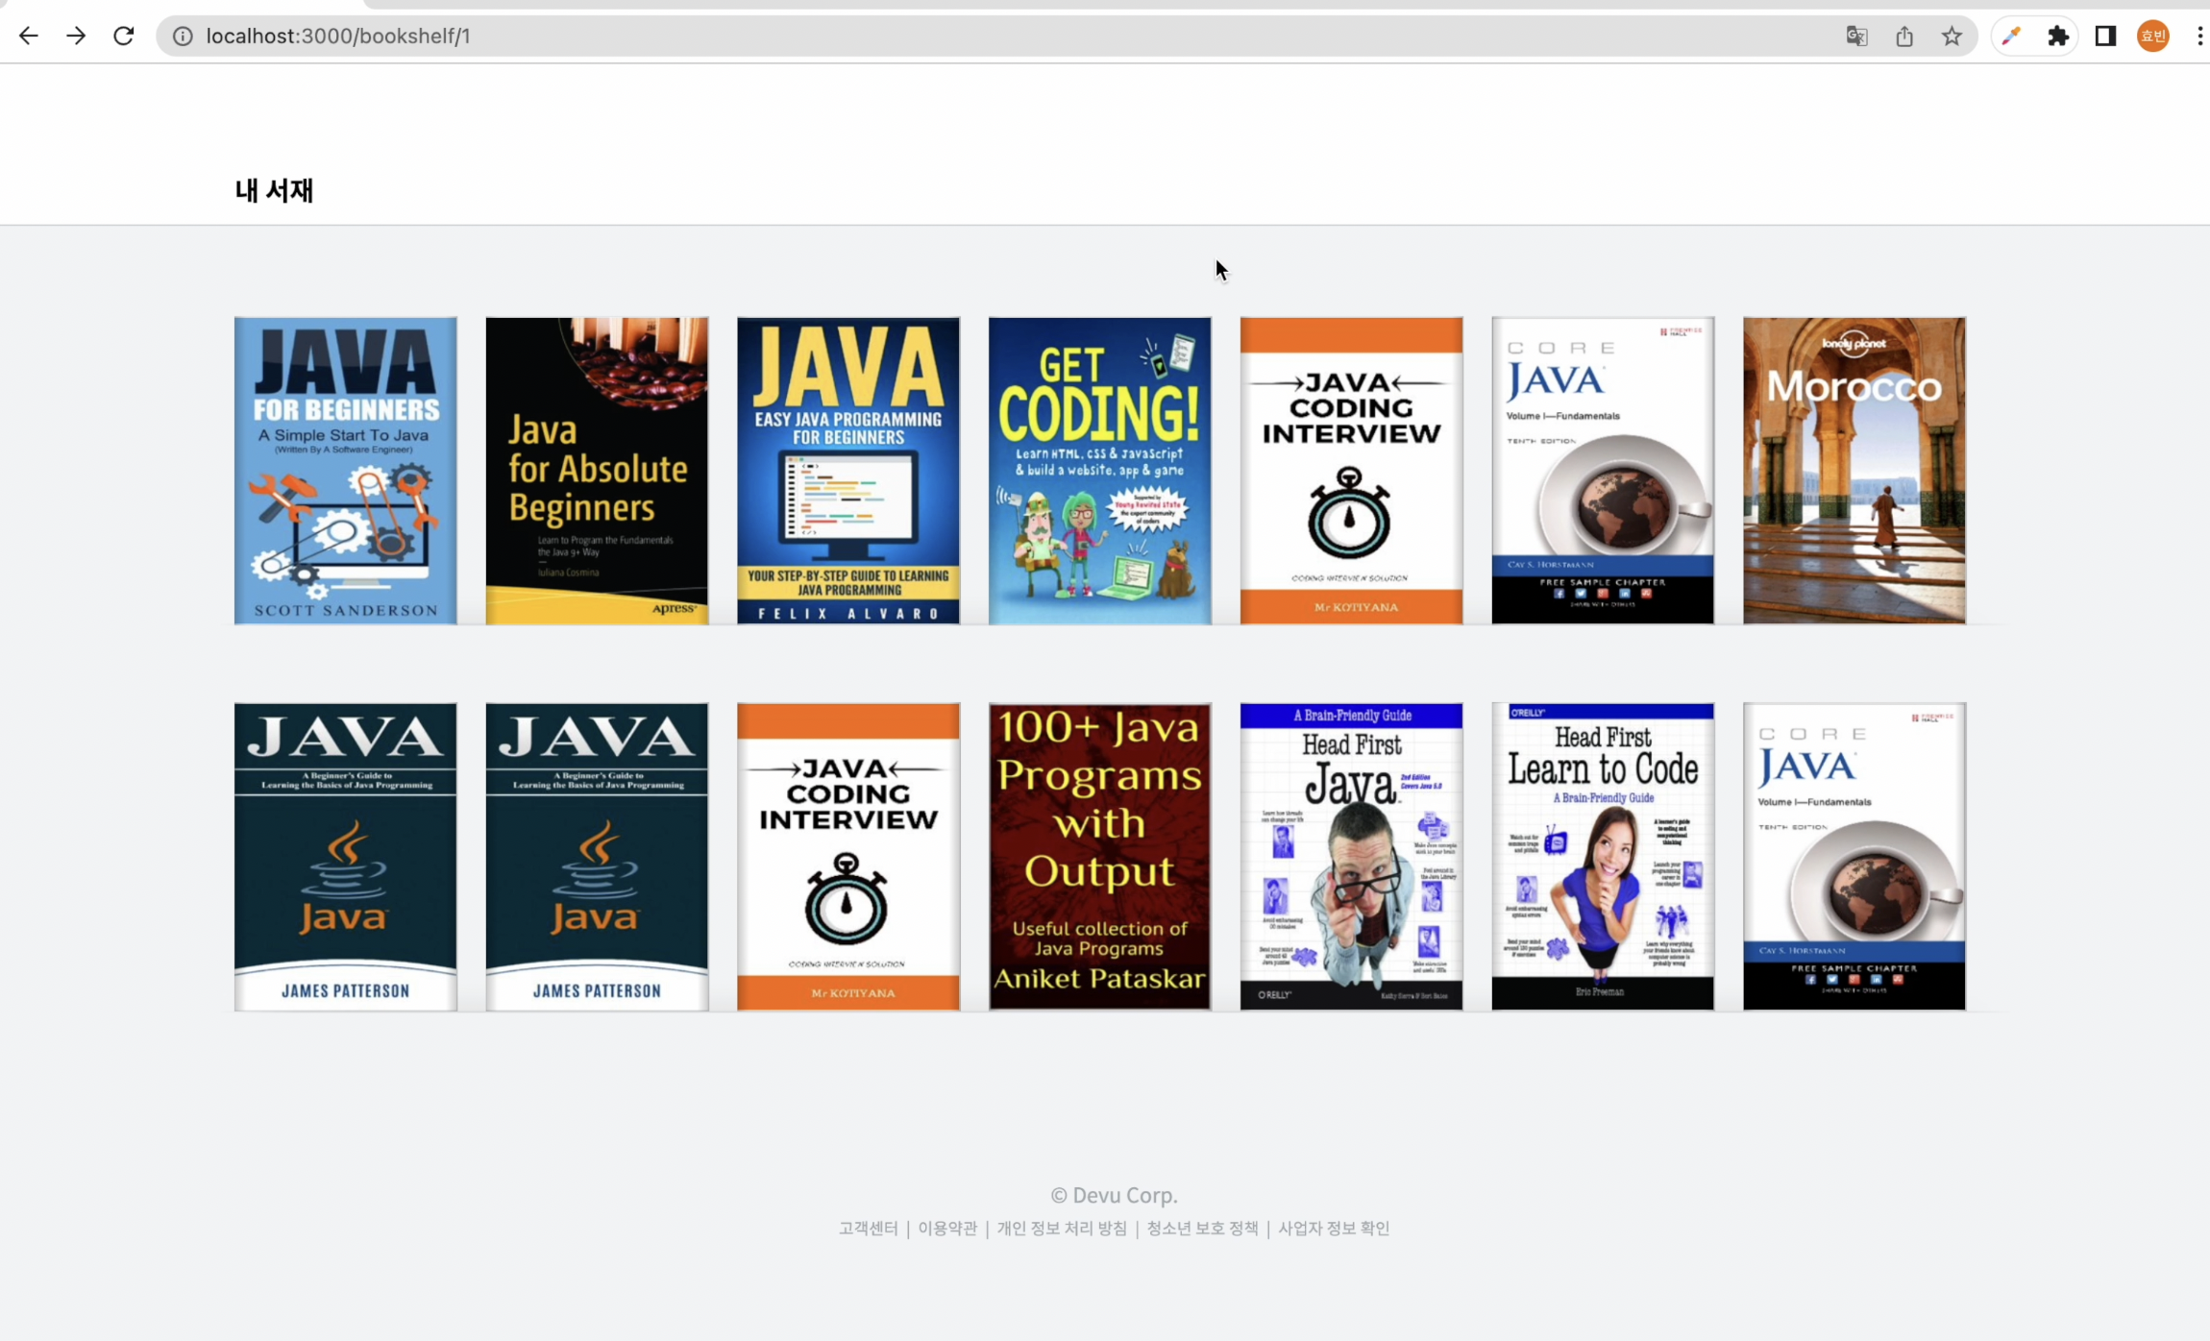Viewport: 2210px width, 1341px height.
Task: Select Java Coding Interview in bottom row
Action: pyautogui.click(x=848, y=857)
